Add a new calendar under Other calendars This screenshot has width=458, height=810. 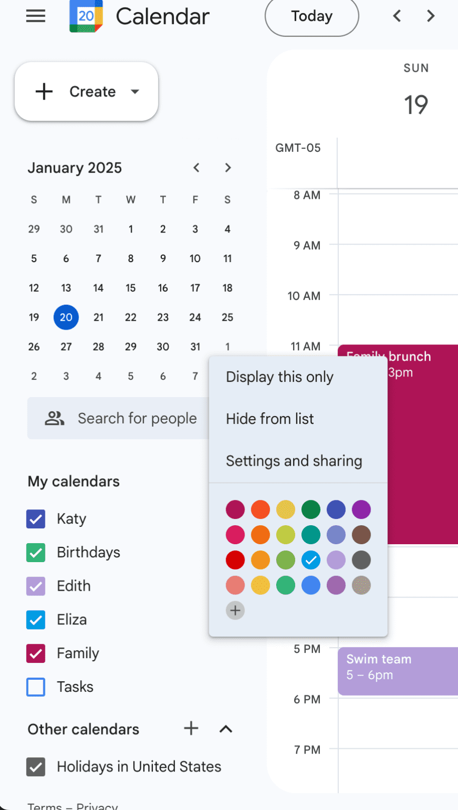191,729
